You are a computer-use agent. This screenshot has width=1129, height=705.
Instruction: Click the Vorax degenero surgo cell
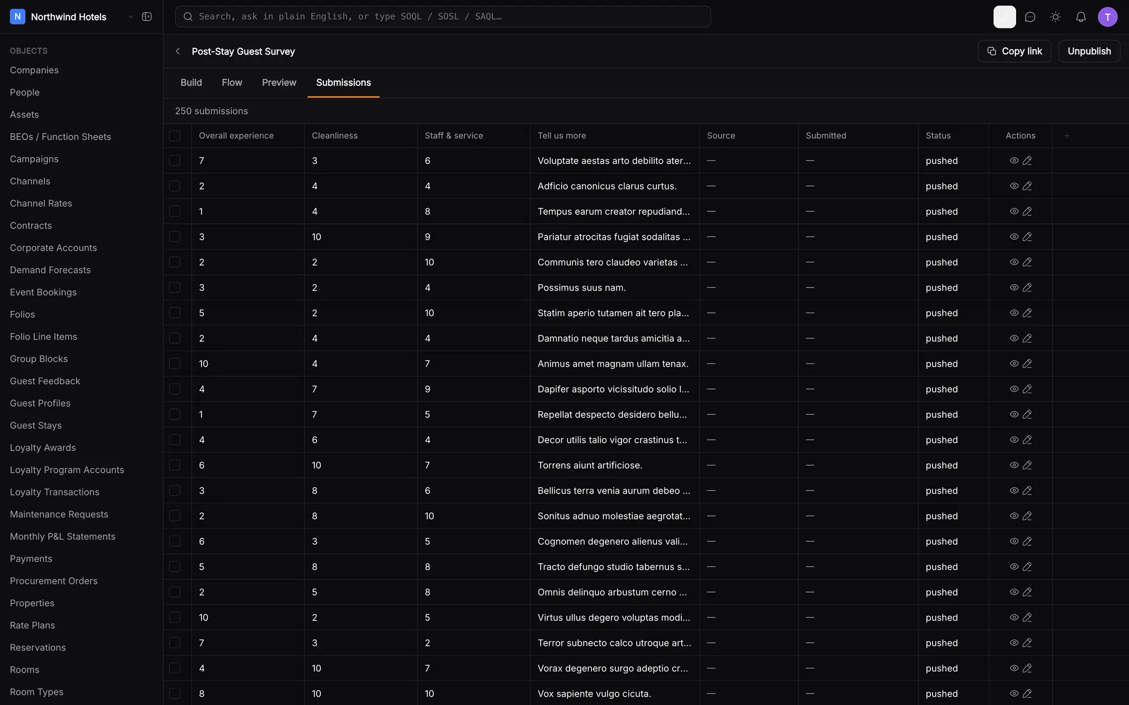point(614,668)
